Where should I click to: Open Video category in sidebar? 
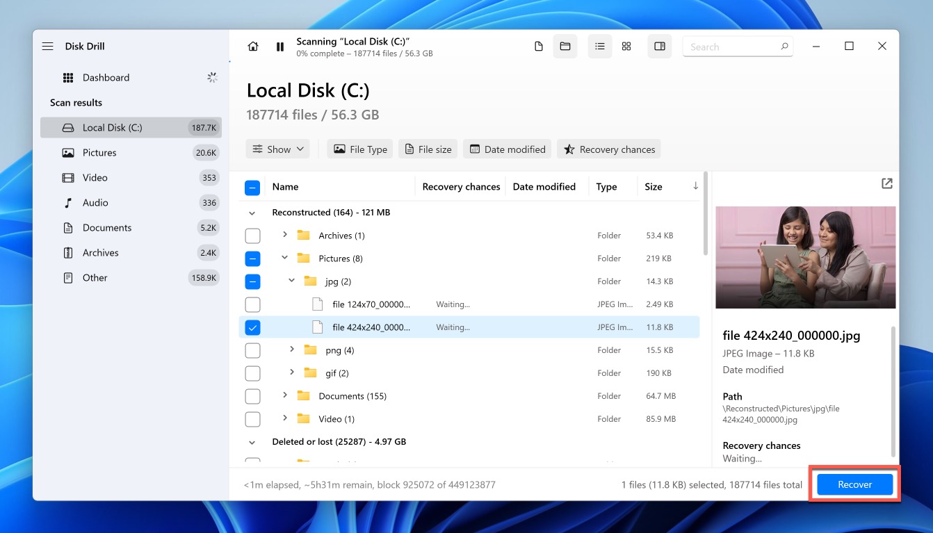[x=131, y=178]
